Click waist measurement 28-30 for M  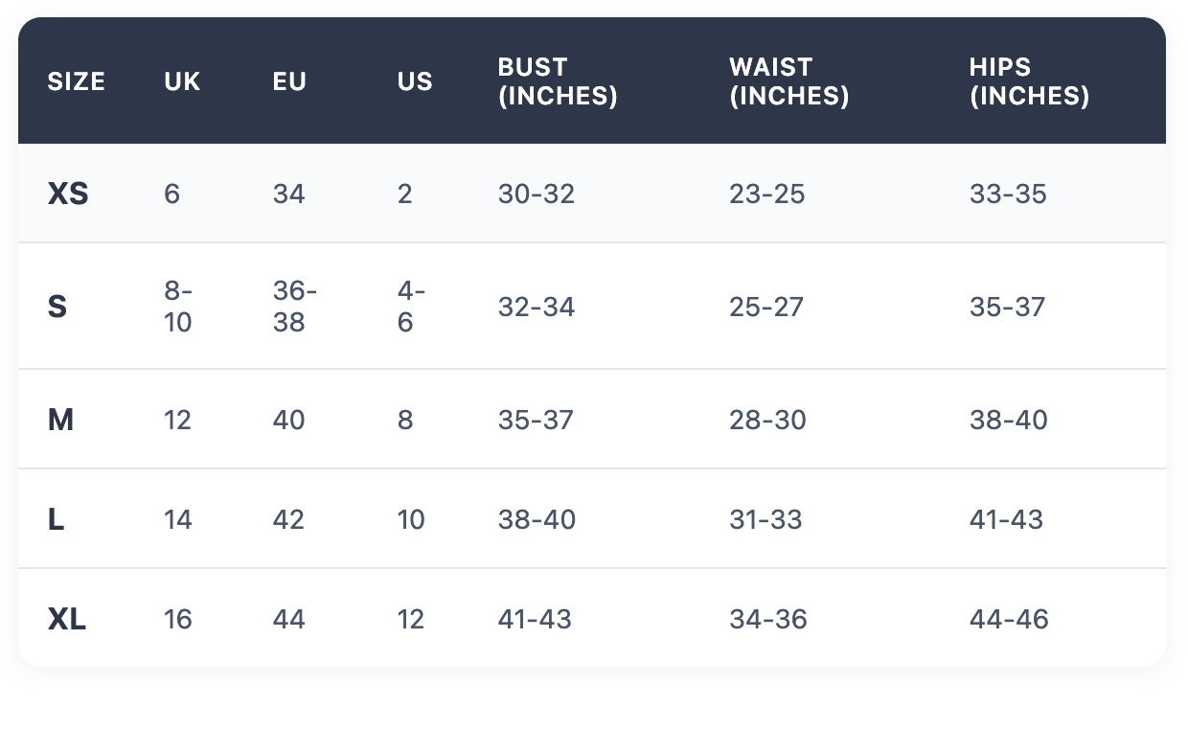(767, 420)
